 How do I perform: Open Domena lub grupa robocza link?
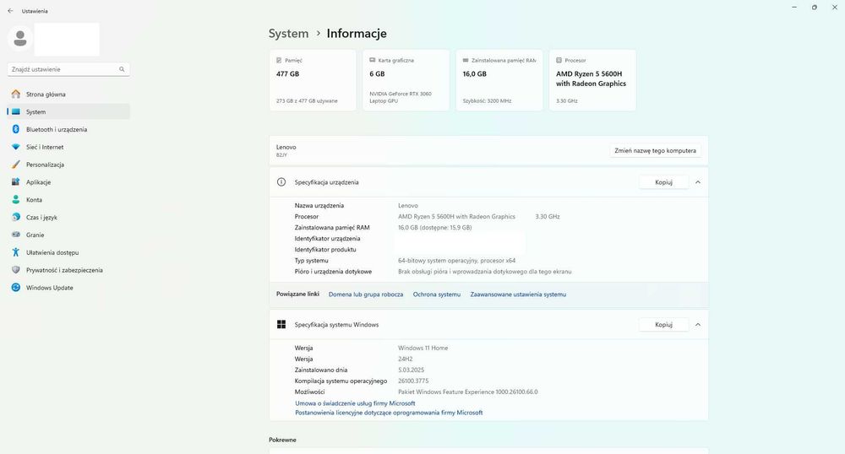coord(366,295)
